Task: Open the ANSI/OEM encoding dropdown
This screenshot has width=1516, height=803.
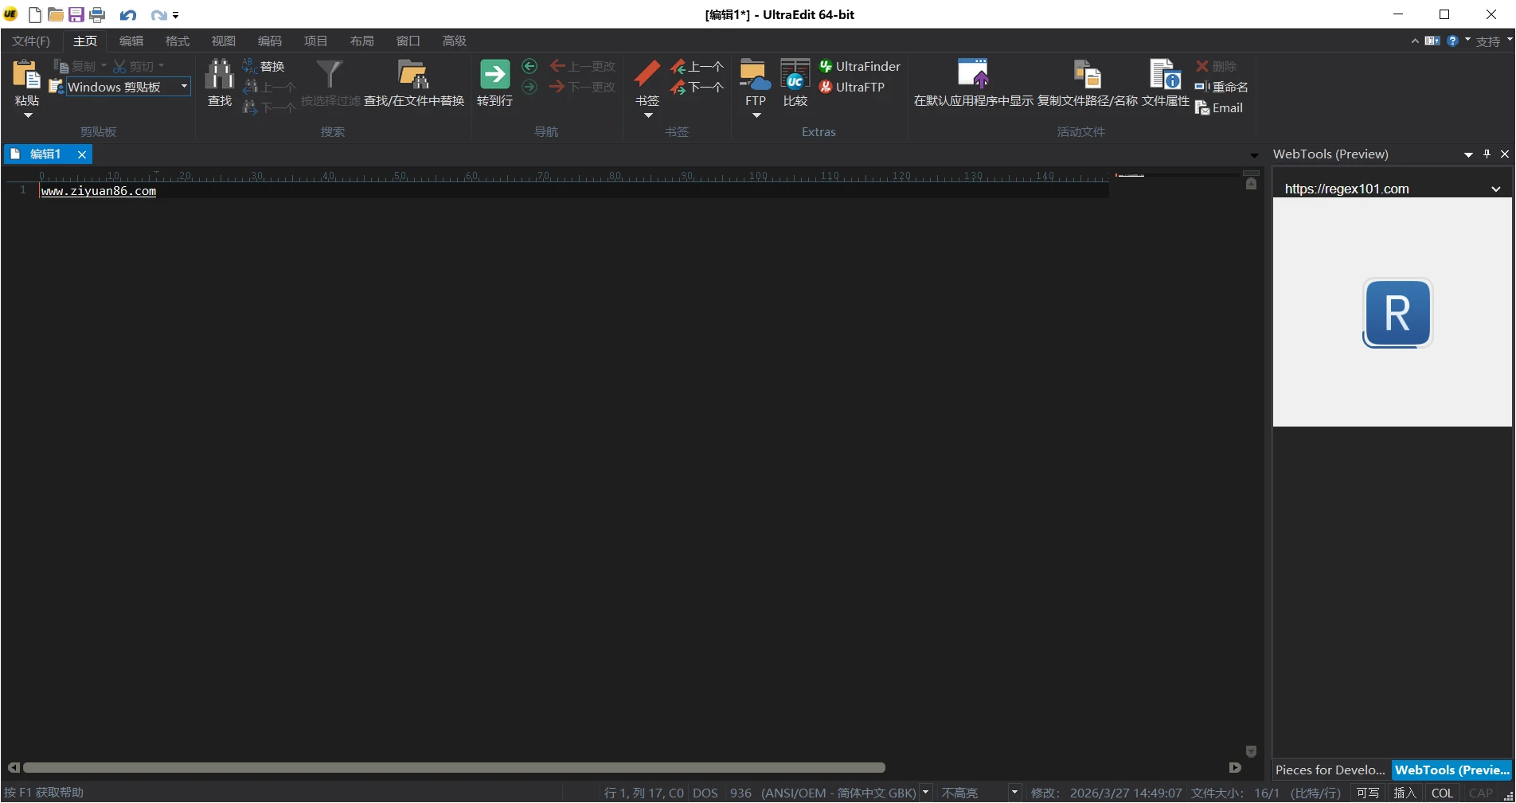Action: [x=925, y=792]
